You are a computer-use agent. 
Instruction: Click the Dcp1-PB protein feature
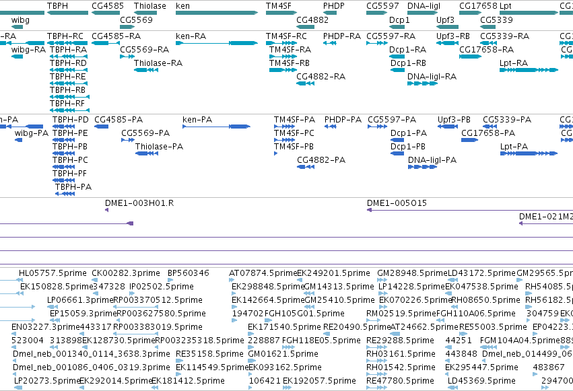click(397, 153)
